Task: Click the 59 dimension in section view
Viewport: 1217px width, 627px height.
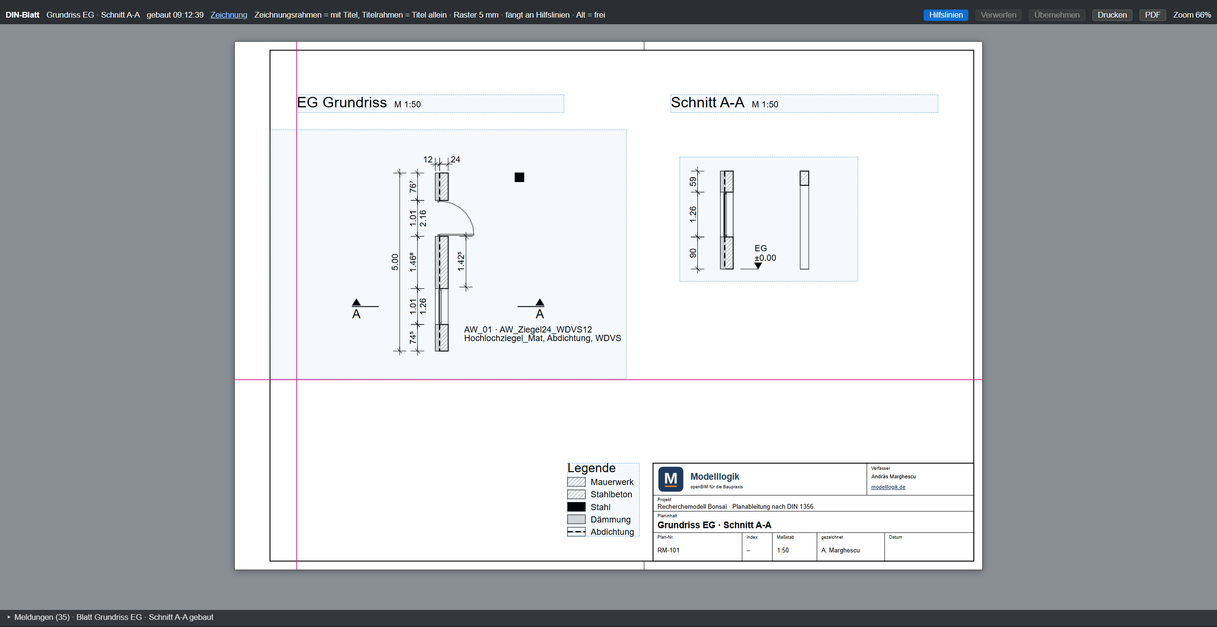Action: [693, 181]
